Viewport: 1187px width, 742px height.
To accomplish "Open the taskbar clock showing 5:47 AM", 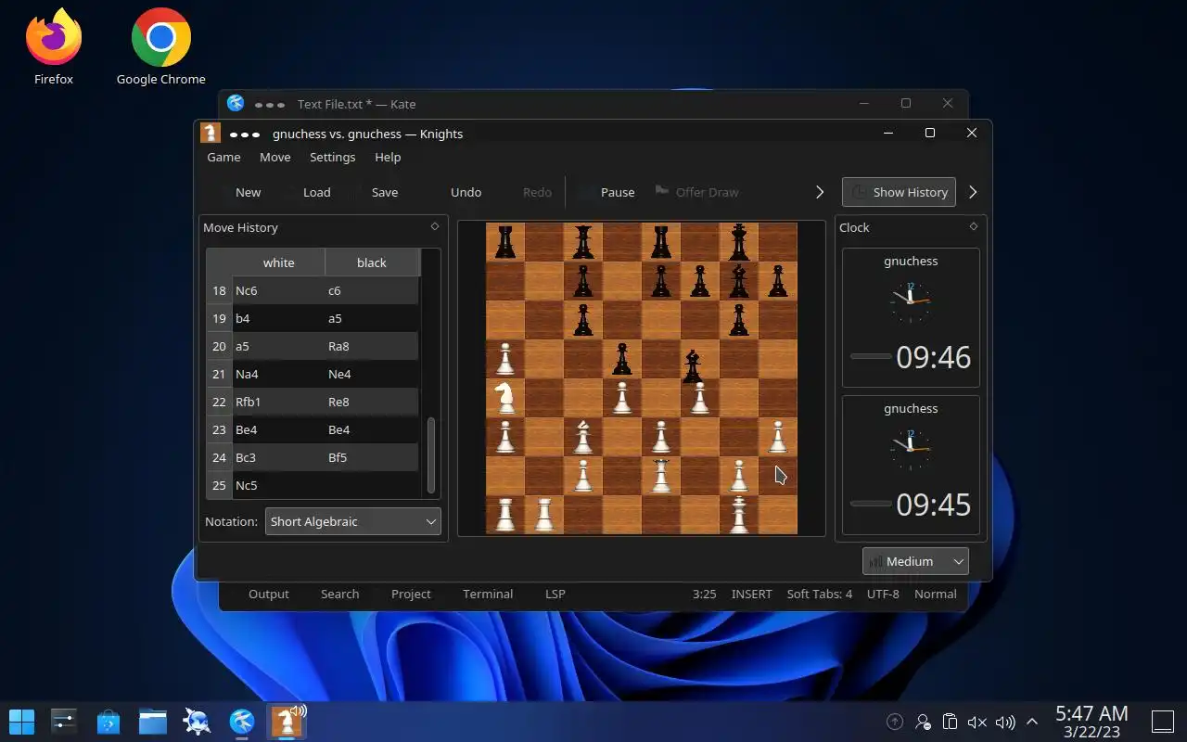I will [1091, 721].
